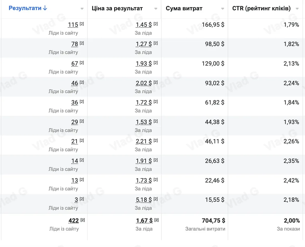Click the result value 36
305x247 pixels.
click(75, 102)
